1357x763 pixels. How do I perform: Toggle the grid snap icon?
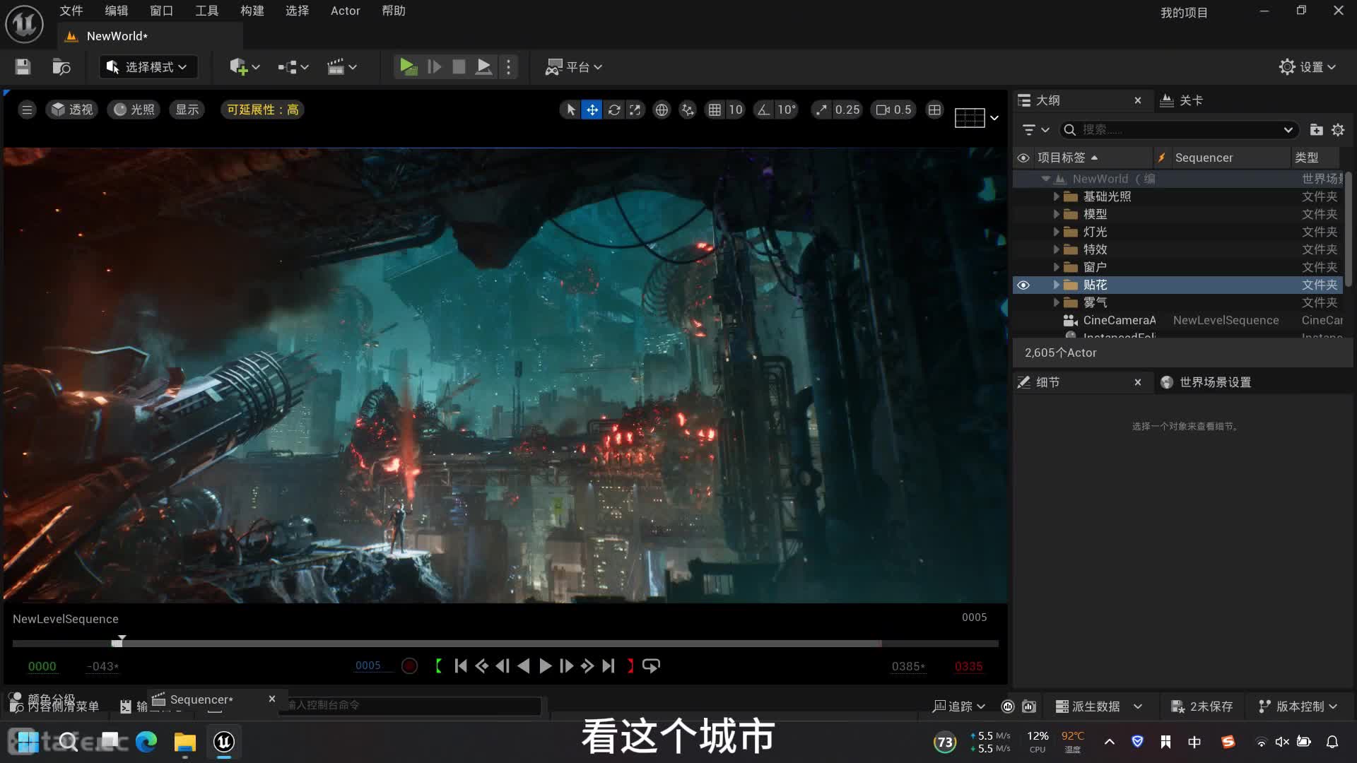click(715, 110)
